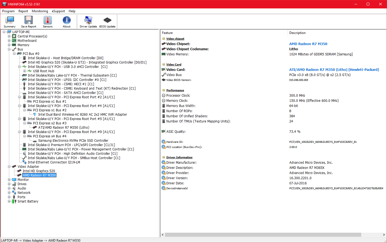This screenshot has width=387, height=243.
Task: Click the Ports plug icon in tree
Action: 14,197
